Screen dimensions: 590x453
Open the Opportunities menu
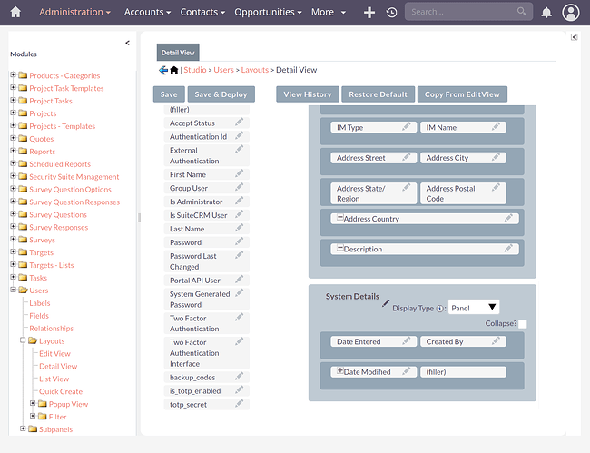point(268,12)
